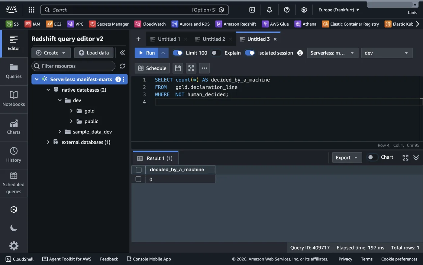The height and width of the screenshot is (265, 423).
Task: Open the Queries sidebar section
Action: (14, 71)
